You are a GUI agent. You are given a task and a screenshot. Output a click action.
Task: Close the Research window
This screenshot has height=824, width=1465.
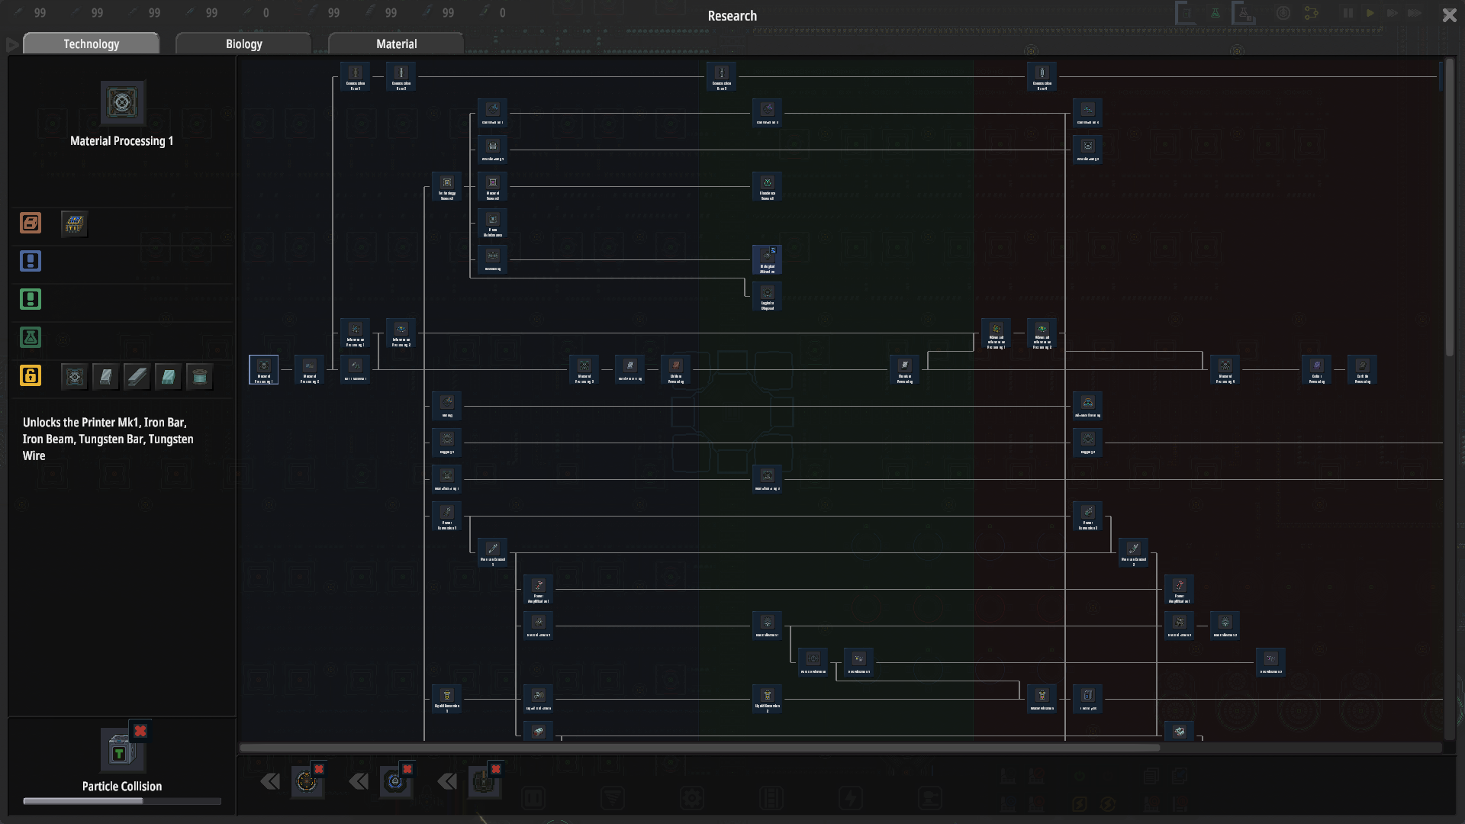1449,15
